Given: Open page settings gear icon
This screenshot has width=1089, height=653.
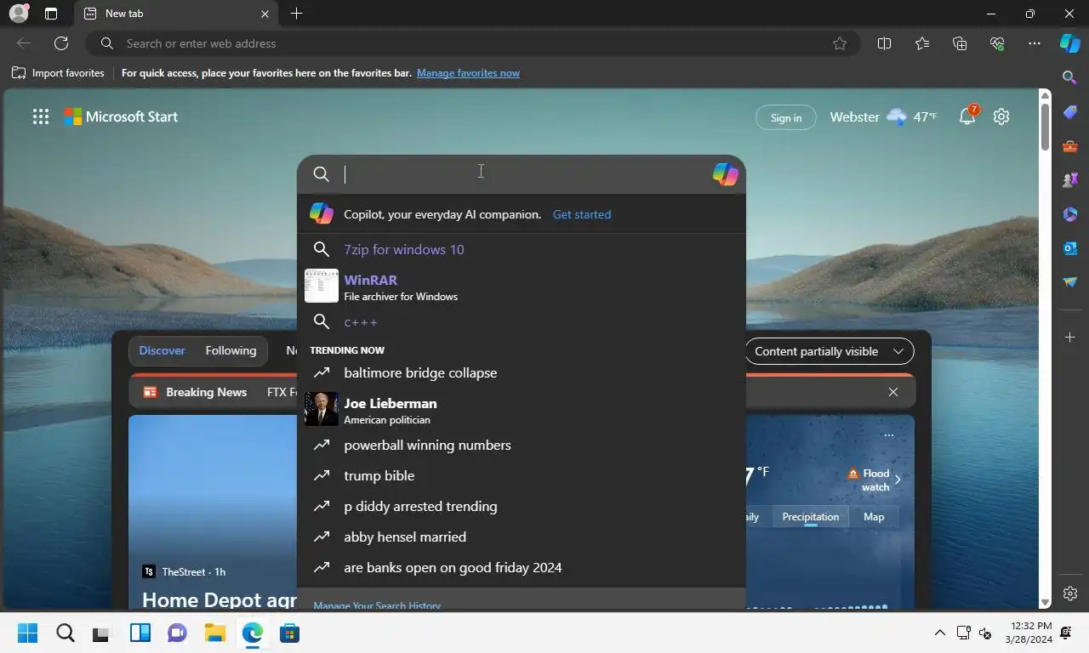Looking at the screenshot, I should [1001, 117].
